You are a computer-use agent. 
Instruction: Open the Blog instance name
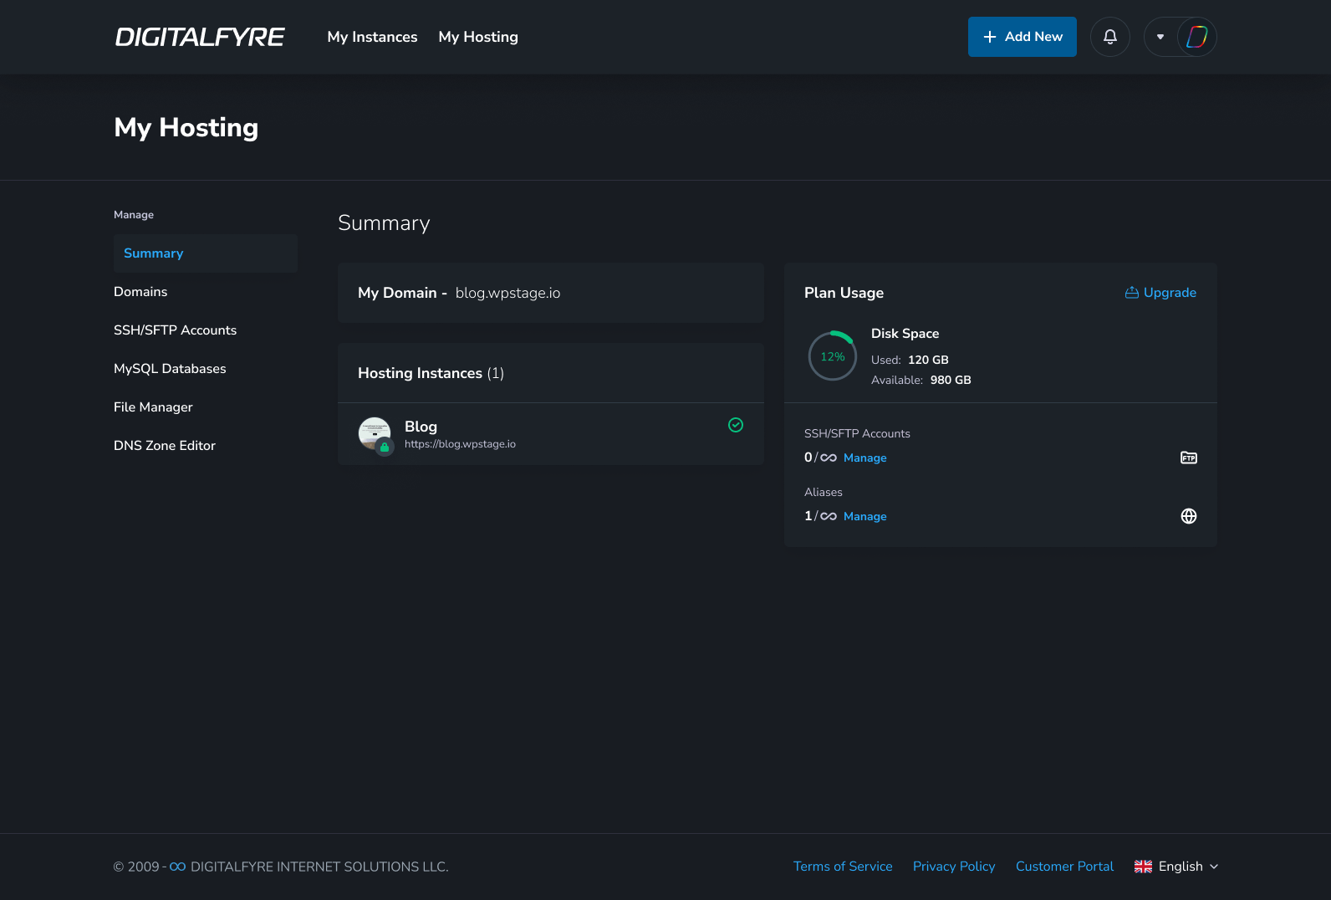coord(421,427)
